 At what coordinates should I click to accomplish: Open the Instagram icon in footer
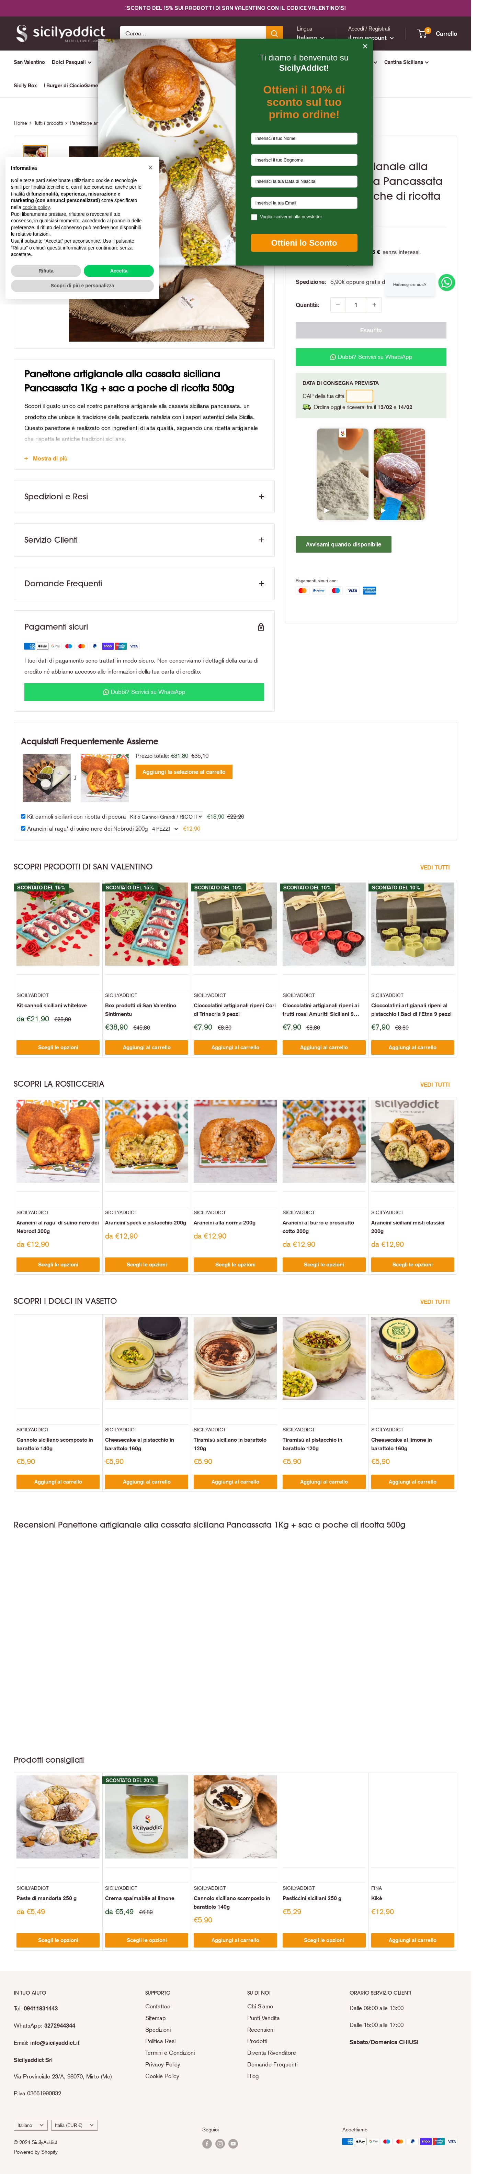click(220, 2144)
